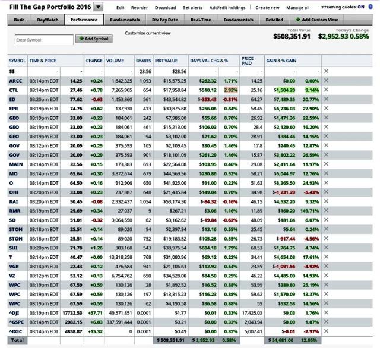Open the Manage all link
Image resolution: width=380 pixels, height=348 pixels.
pos(298,8)
